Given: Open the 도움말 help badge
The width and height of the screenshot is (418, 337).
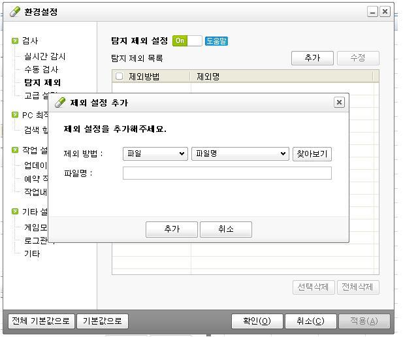Looking at the screenshot, I should point(216,40).
